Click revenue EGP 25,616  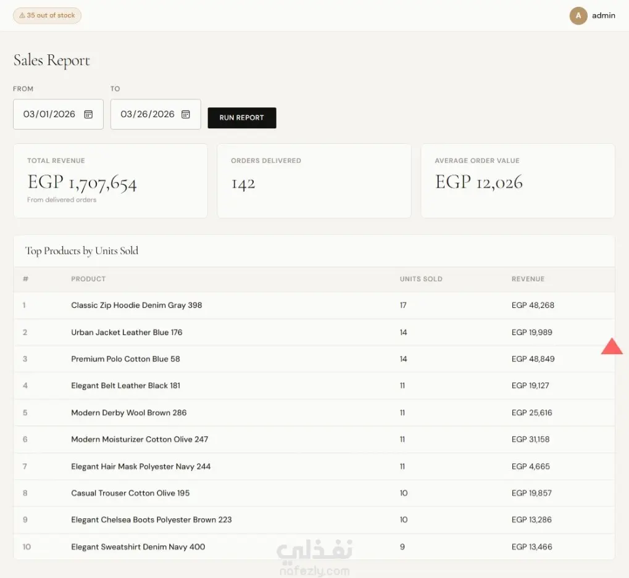click(x=532, y=413)
